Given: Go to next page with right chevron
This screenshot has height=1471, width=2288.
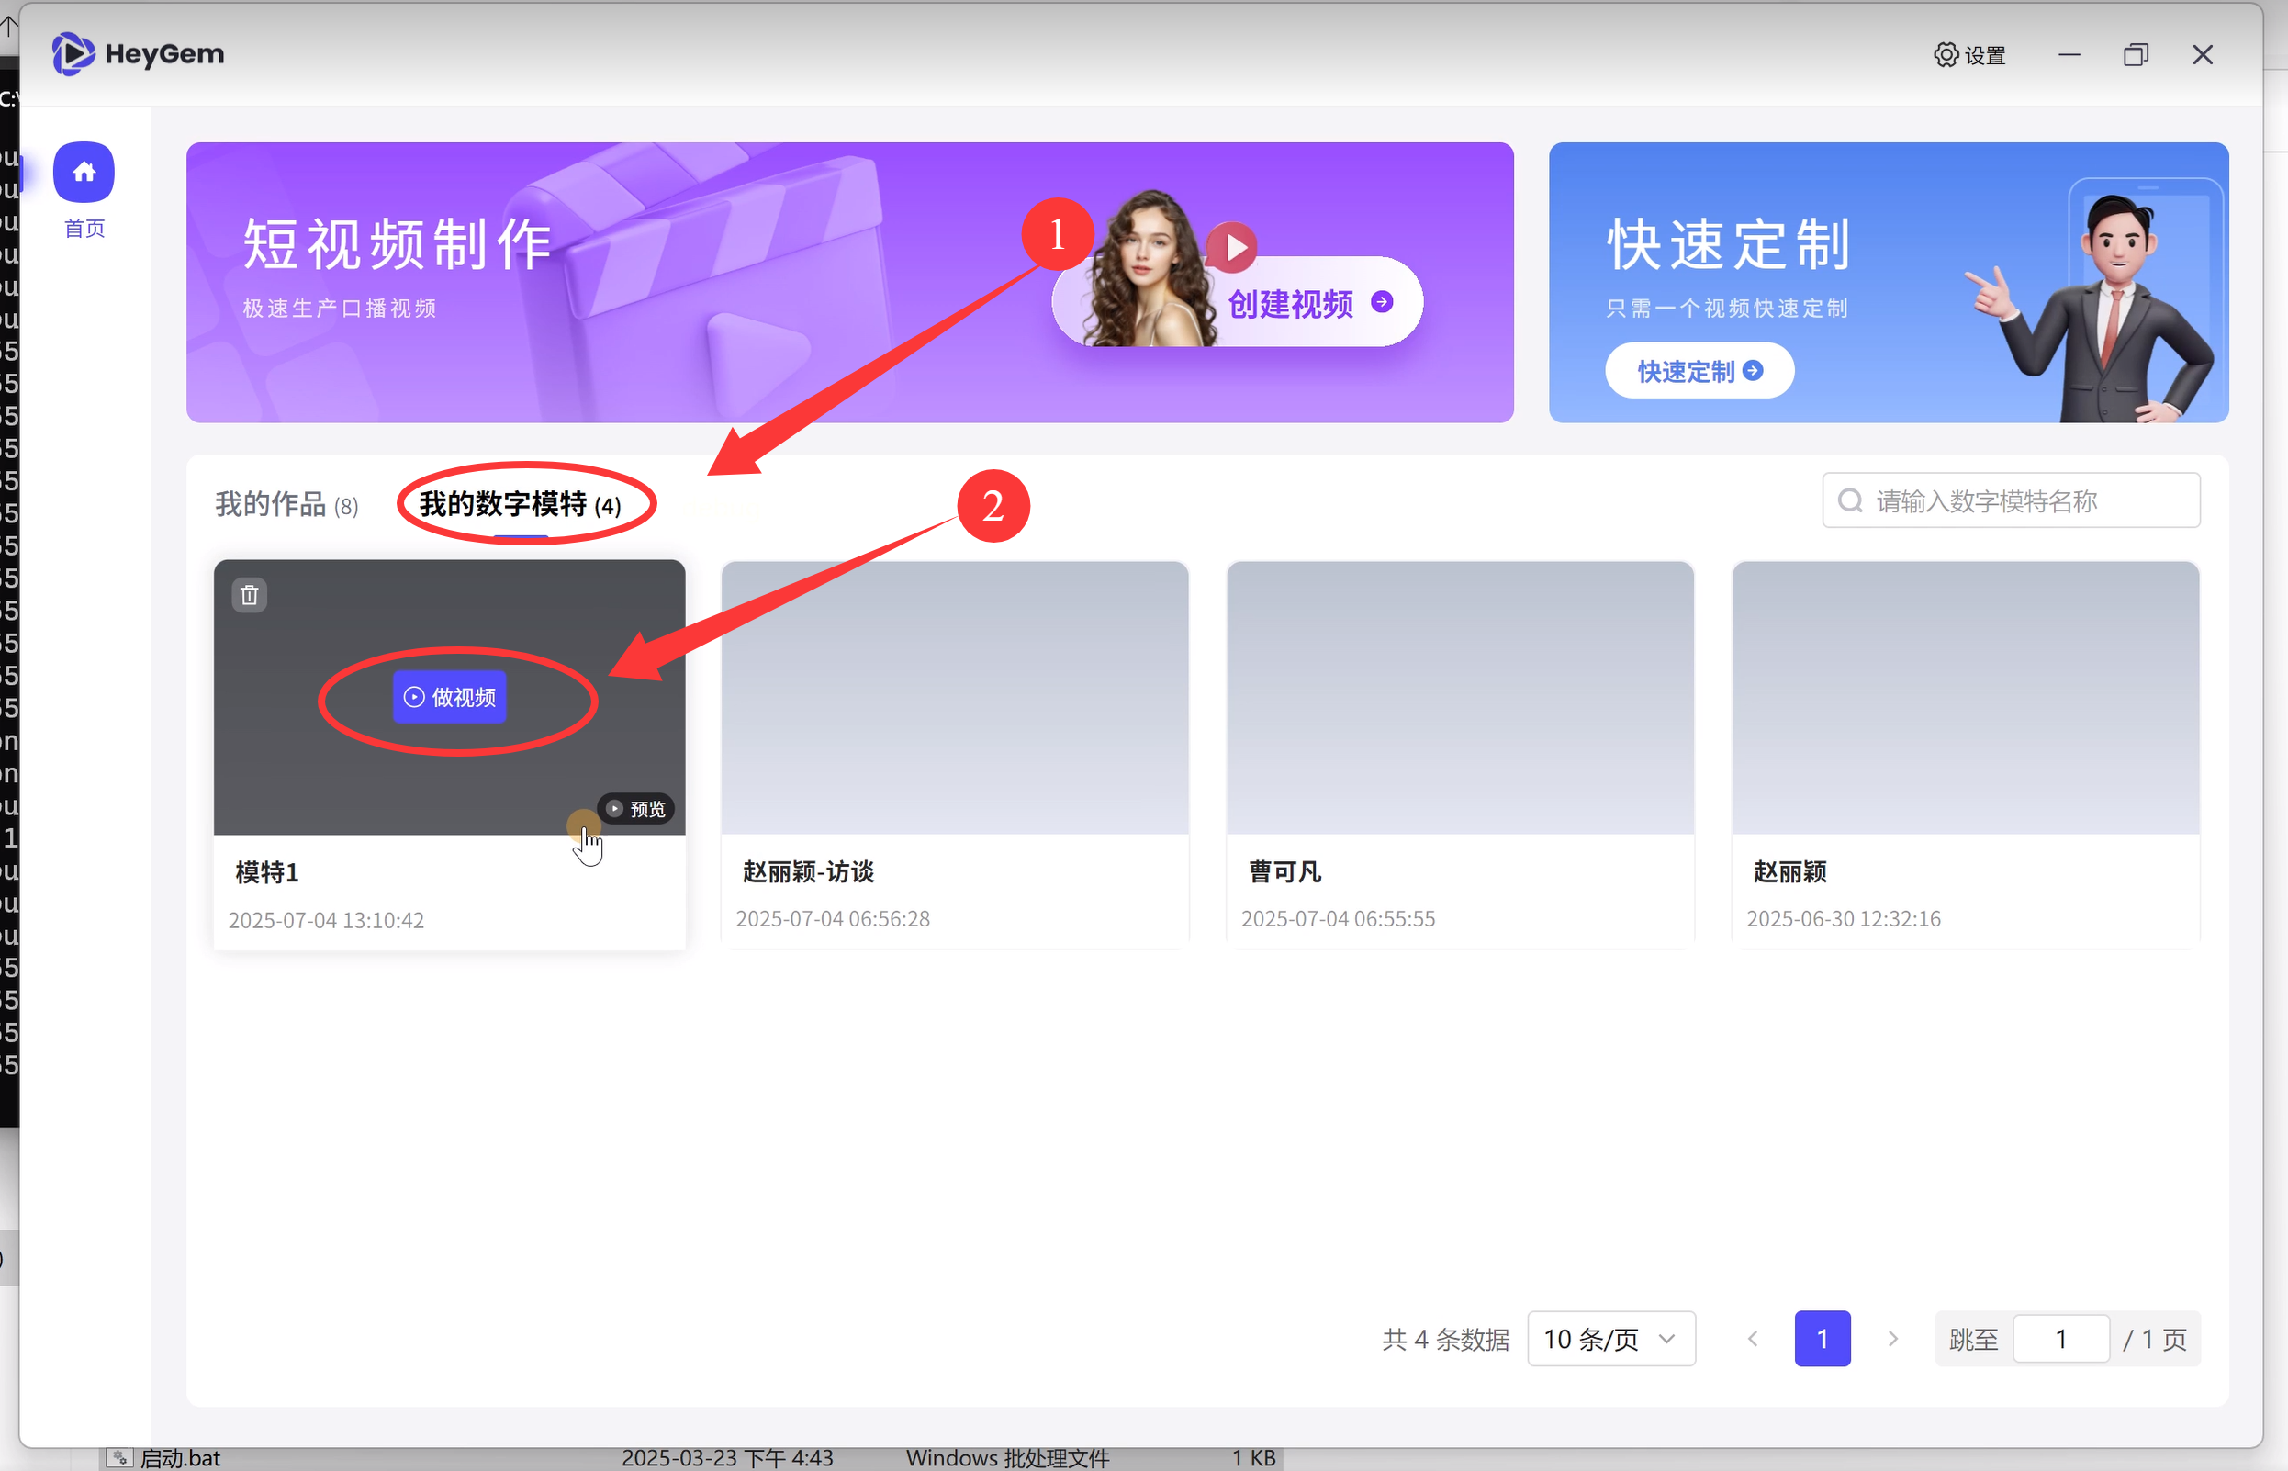Looking at the screenshot, I should tap(1892, 1339).
